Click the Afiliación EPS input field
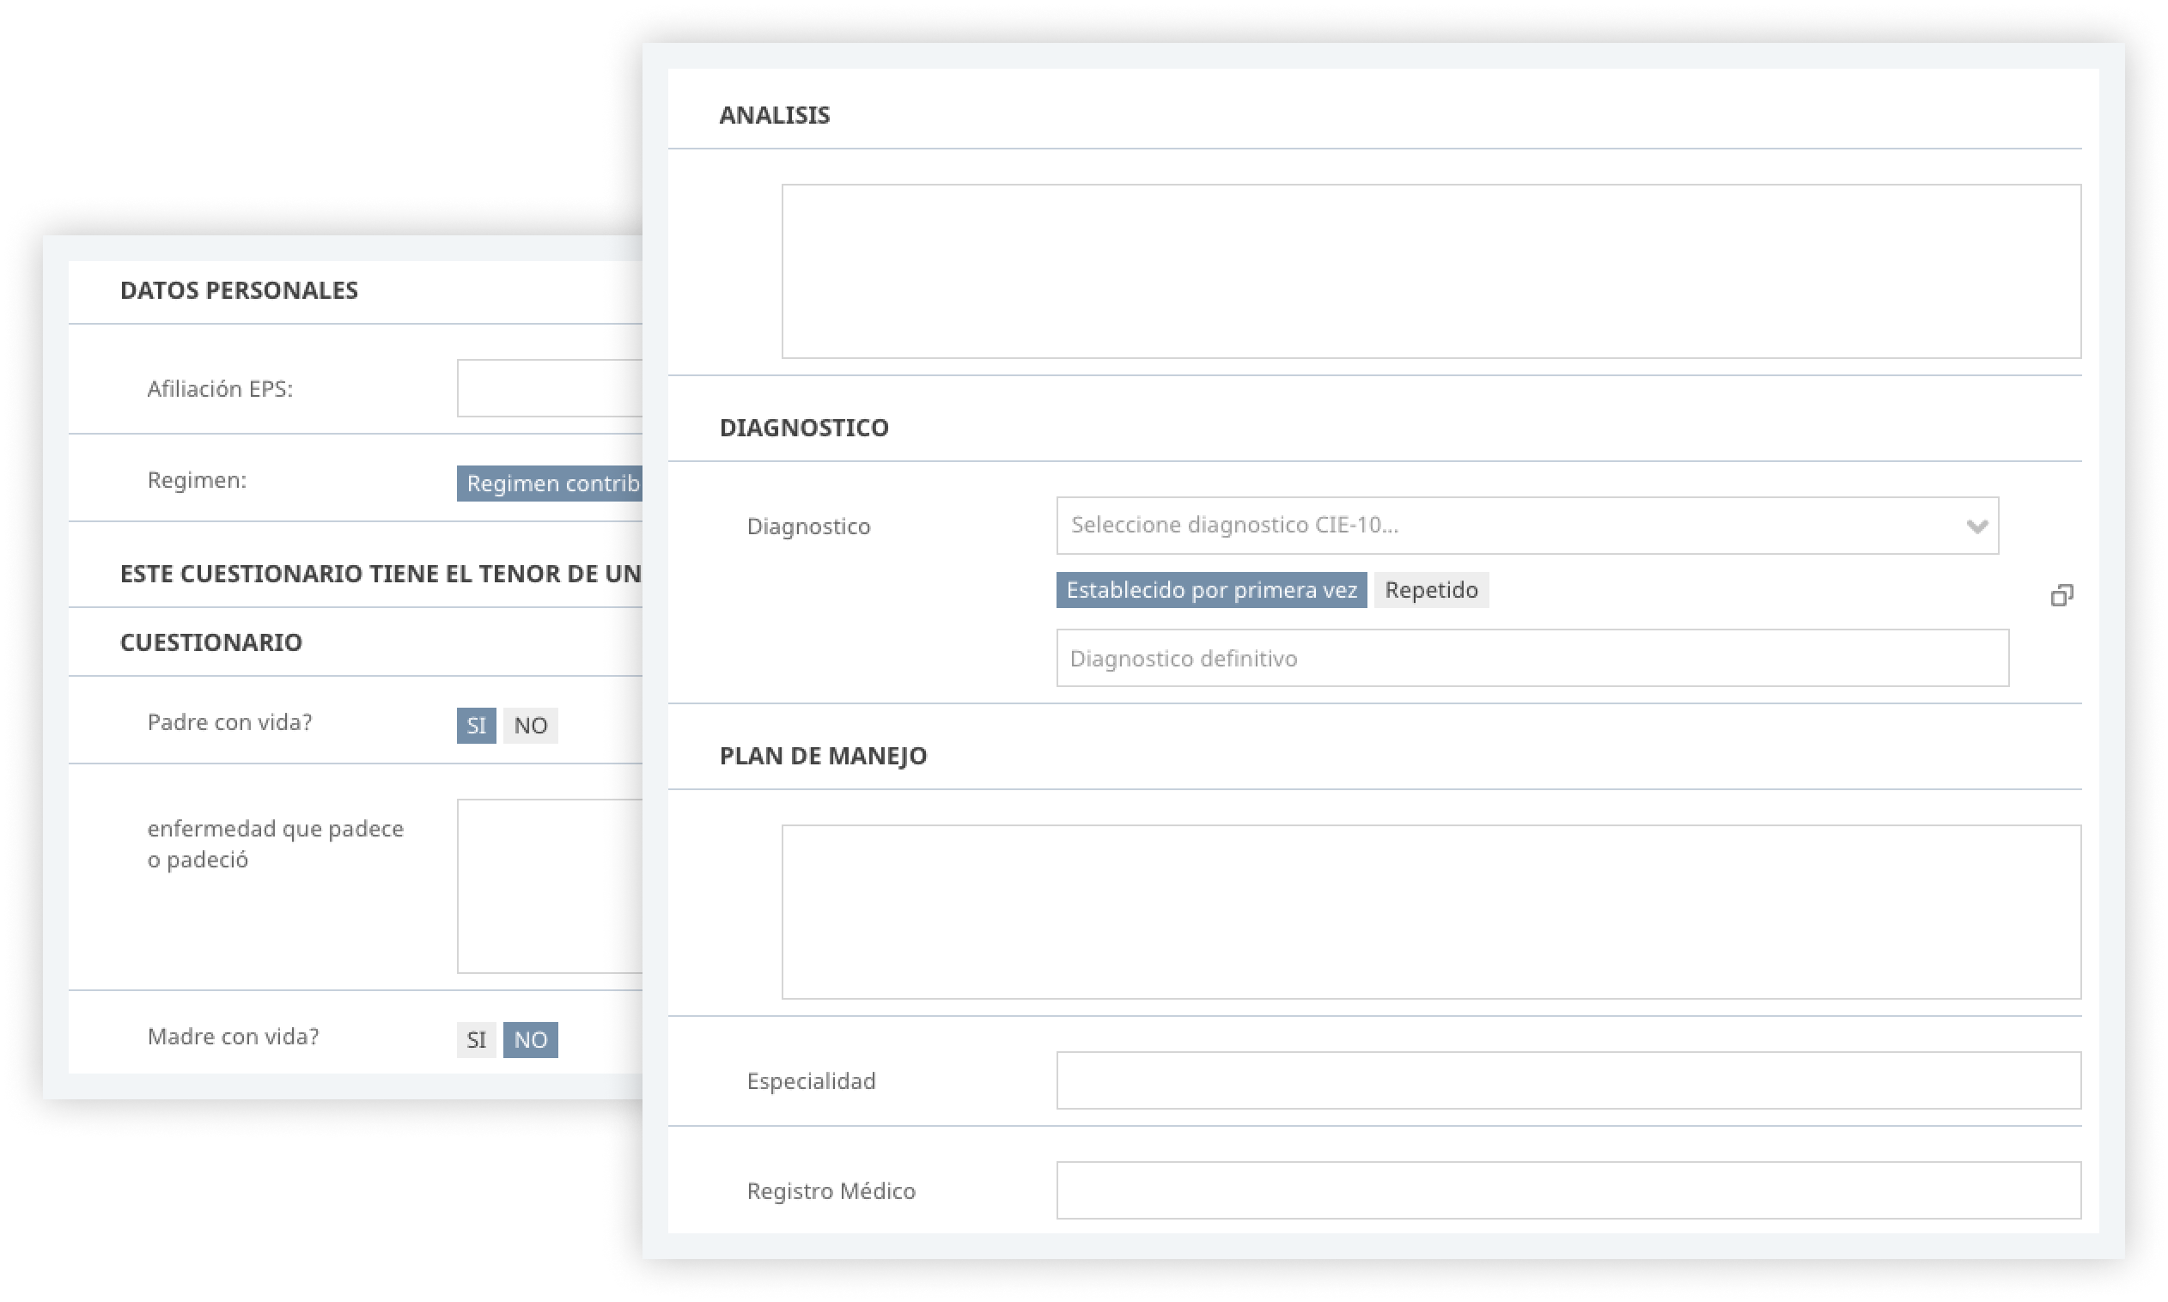2168x1302 pixels. click(549, 388)
